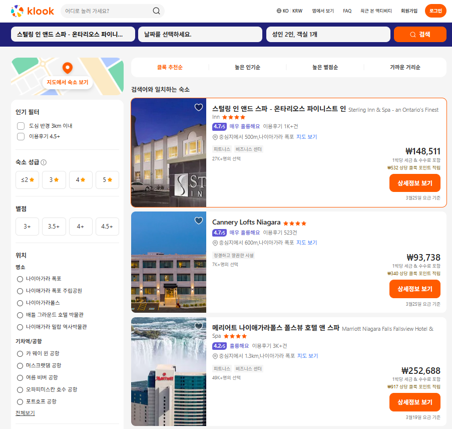Save Sterling Inn with the heart icon
This screenshot has height=429, width=452.
click(199, 107)
